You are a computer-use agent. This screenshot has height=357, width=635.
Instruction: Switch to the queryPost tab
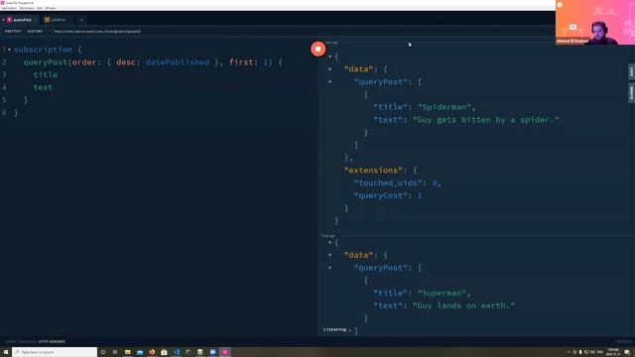[x=19, y=20]
